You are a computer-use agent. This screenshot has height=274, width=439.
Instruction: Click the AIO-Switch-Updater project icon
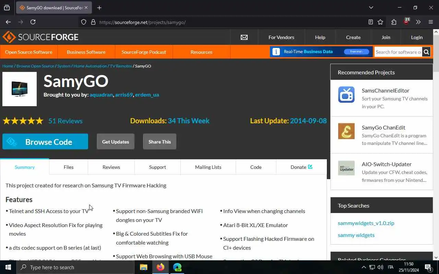coord(346,168)
